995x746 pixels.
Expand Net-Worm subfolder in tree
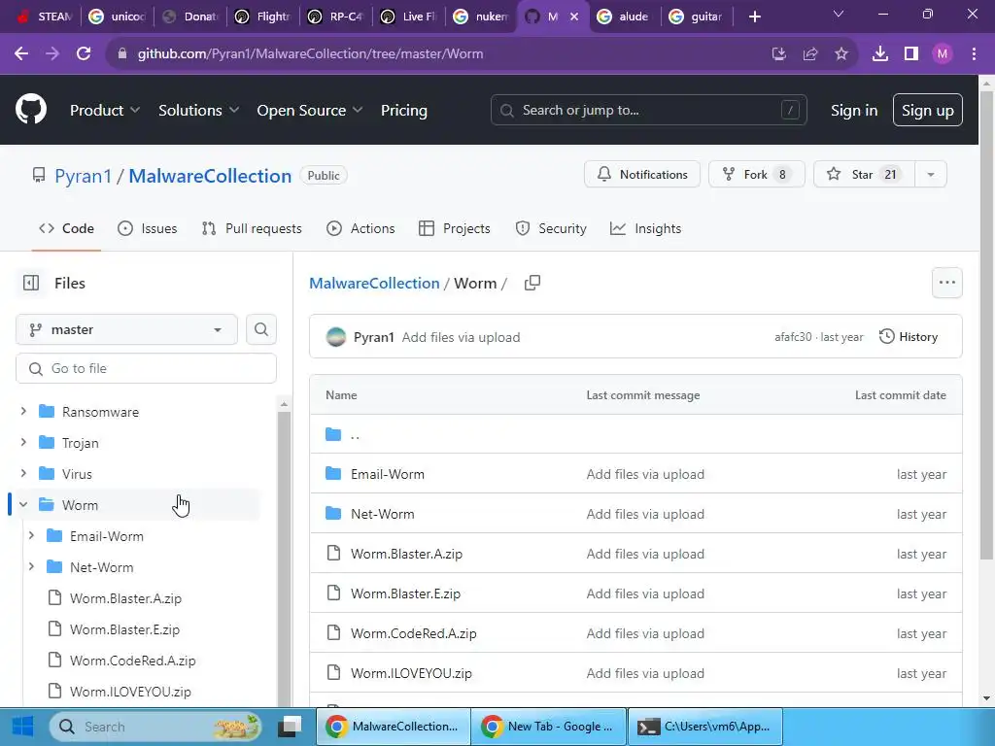point(31,566)
